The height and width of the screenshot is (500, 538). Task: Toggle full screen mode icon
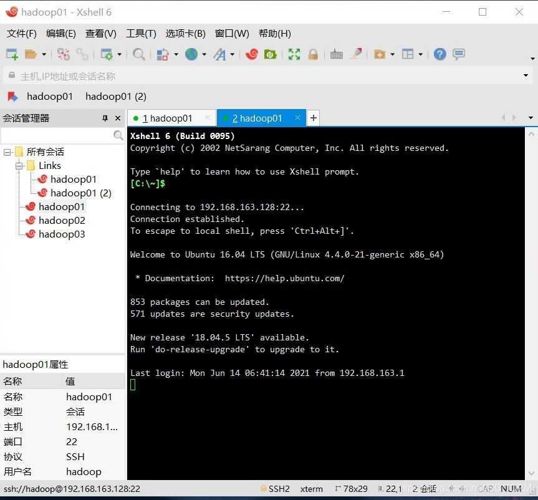click(294, 54)
